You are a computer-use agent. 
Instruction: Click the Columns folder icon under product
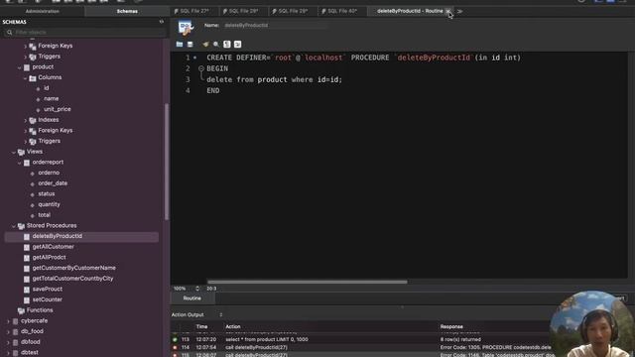(x=33, y=77)
